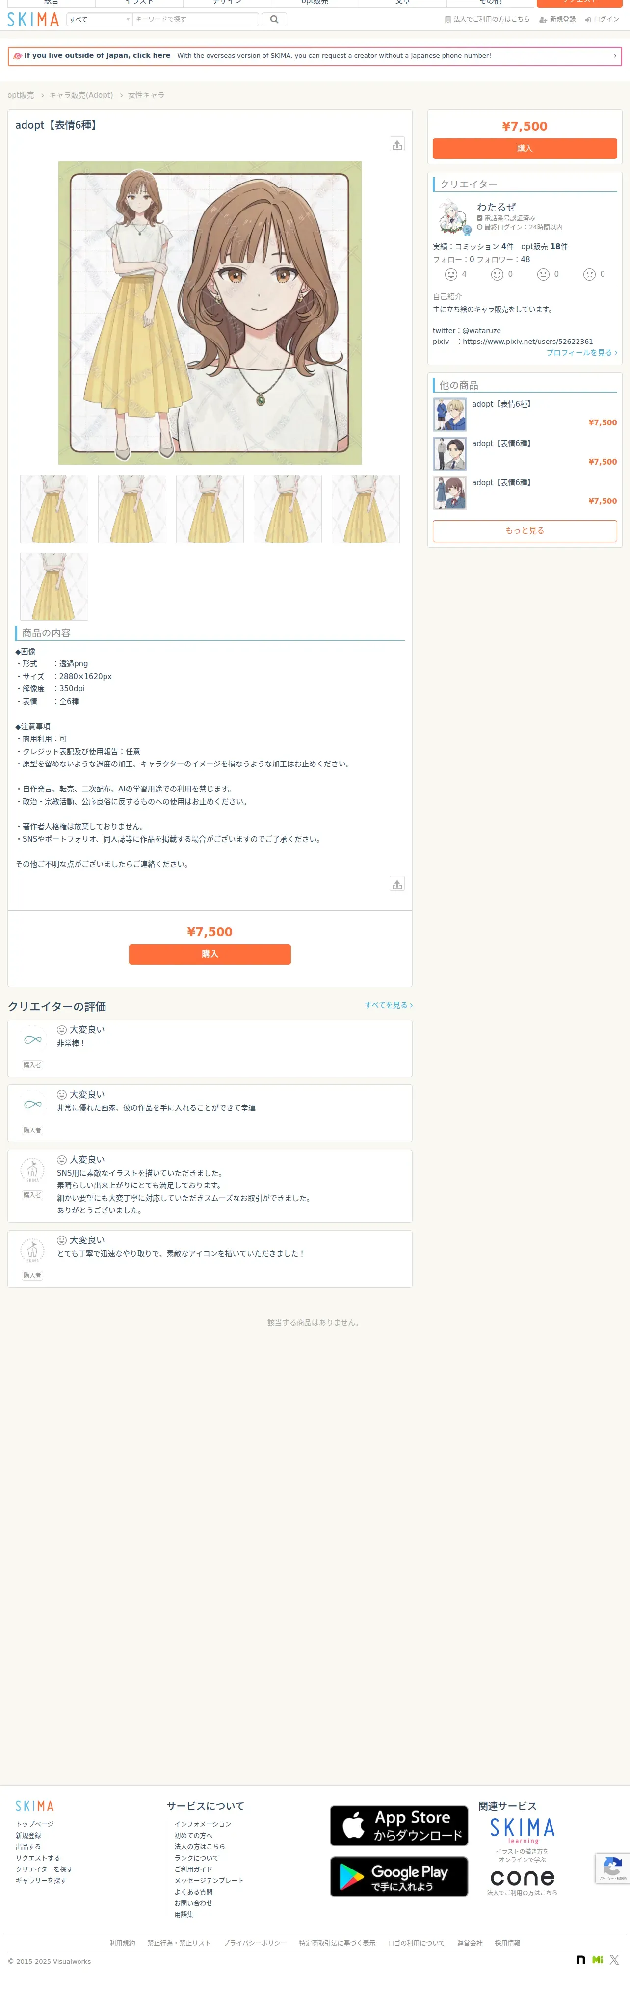
Task: Click the search magnifier button
Action: 274,20
